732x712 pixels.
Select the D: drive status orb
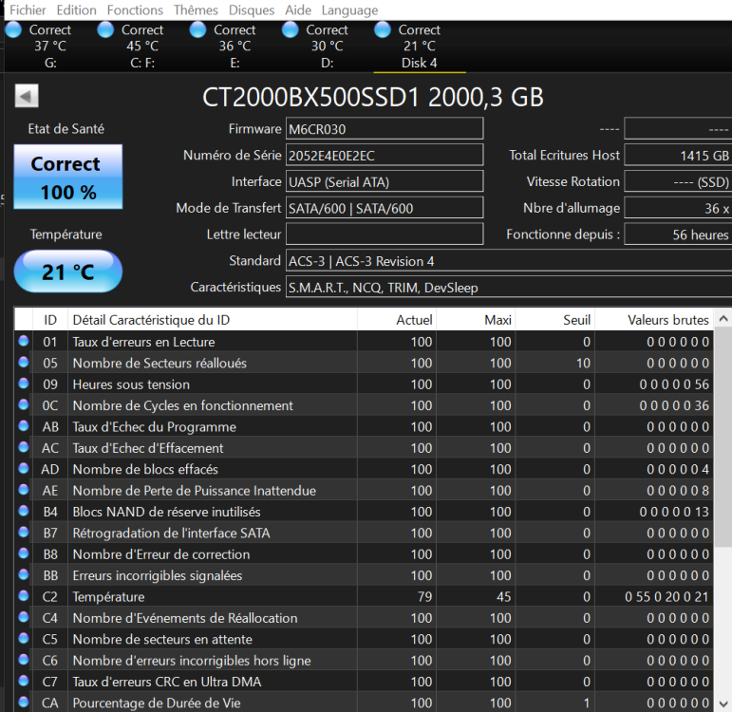click(290, 29)
